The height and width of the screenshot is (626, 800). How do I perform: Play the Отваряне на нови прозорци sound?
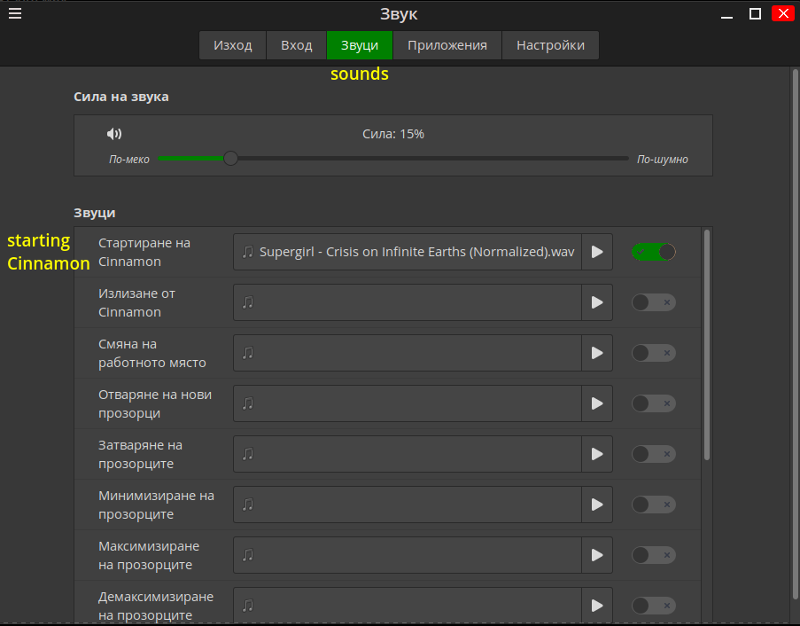click(597, 403)
